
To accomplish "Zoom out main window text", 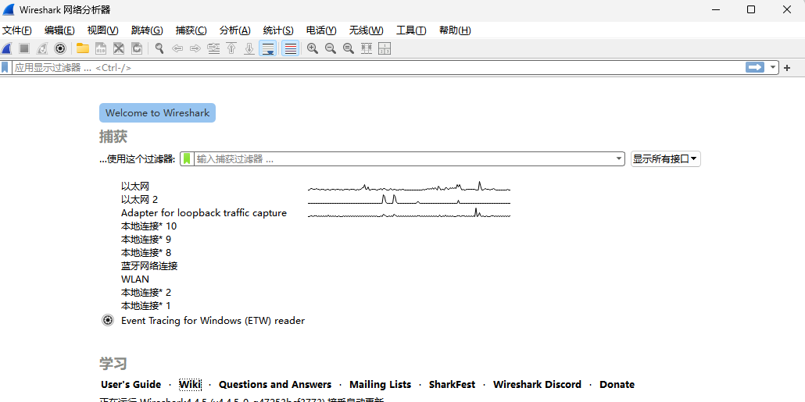I will (331, 48).
